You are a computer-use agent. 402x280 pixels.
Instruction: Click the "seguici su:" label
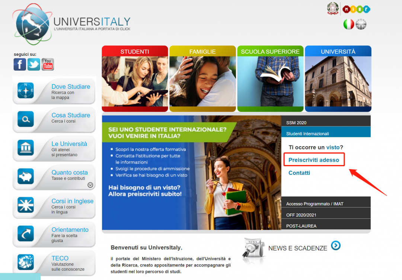(x=25, y=54)
